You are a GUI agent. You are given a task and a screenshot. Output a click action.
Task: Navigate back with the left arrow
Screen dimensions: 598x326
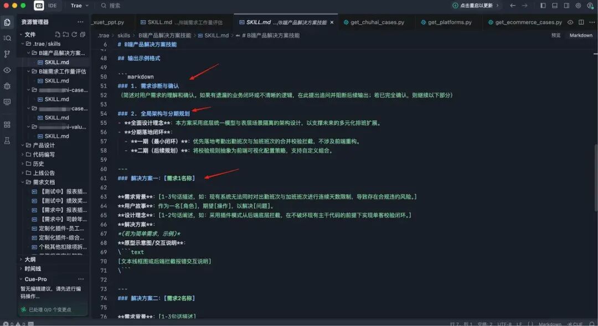(x=513, y=6)
